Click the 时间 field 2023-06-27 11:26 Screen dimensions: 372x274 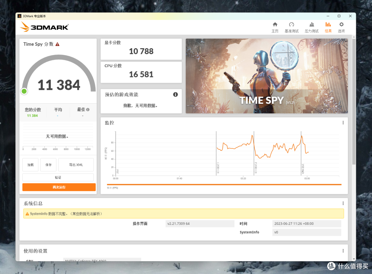coord(307,223)
